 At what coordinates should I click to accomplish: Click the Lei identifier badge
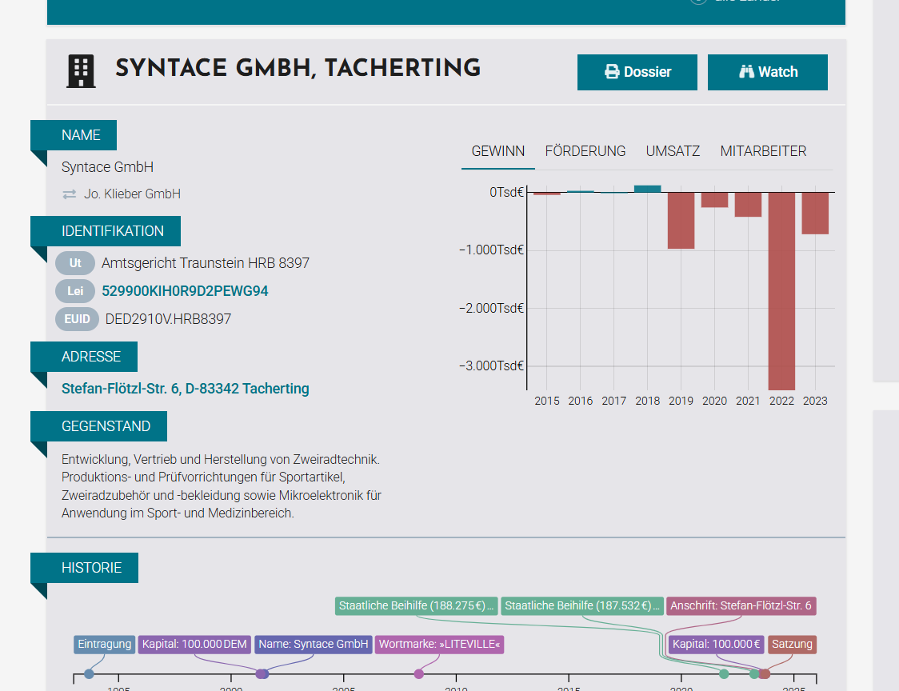(75, 291)
